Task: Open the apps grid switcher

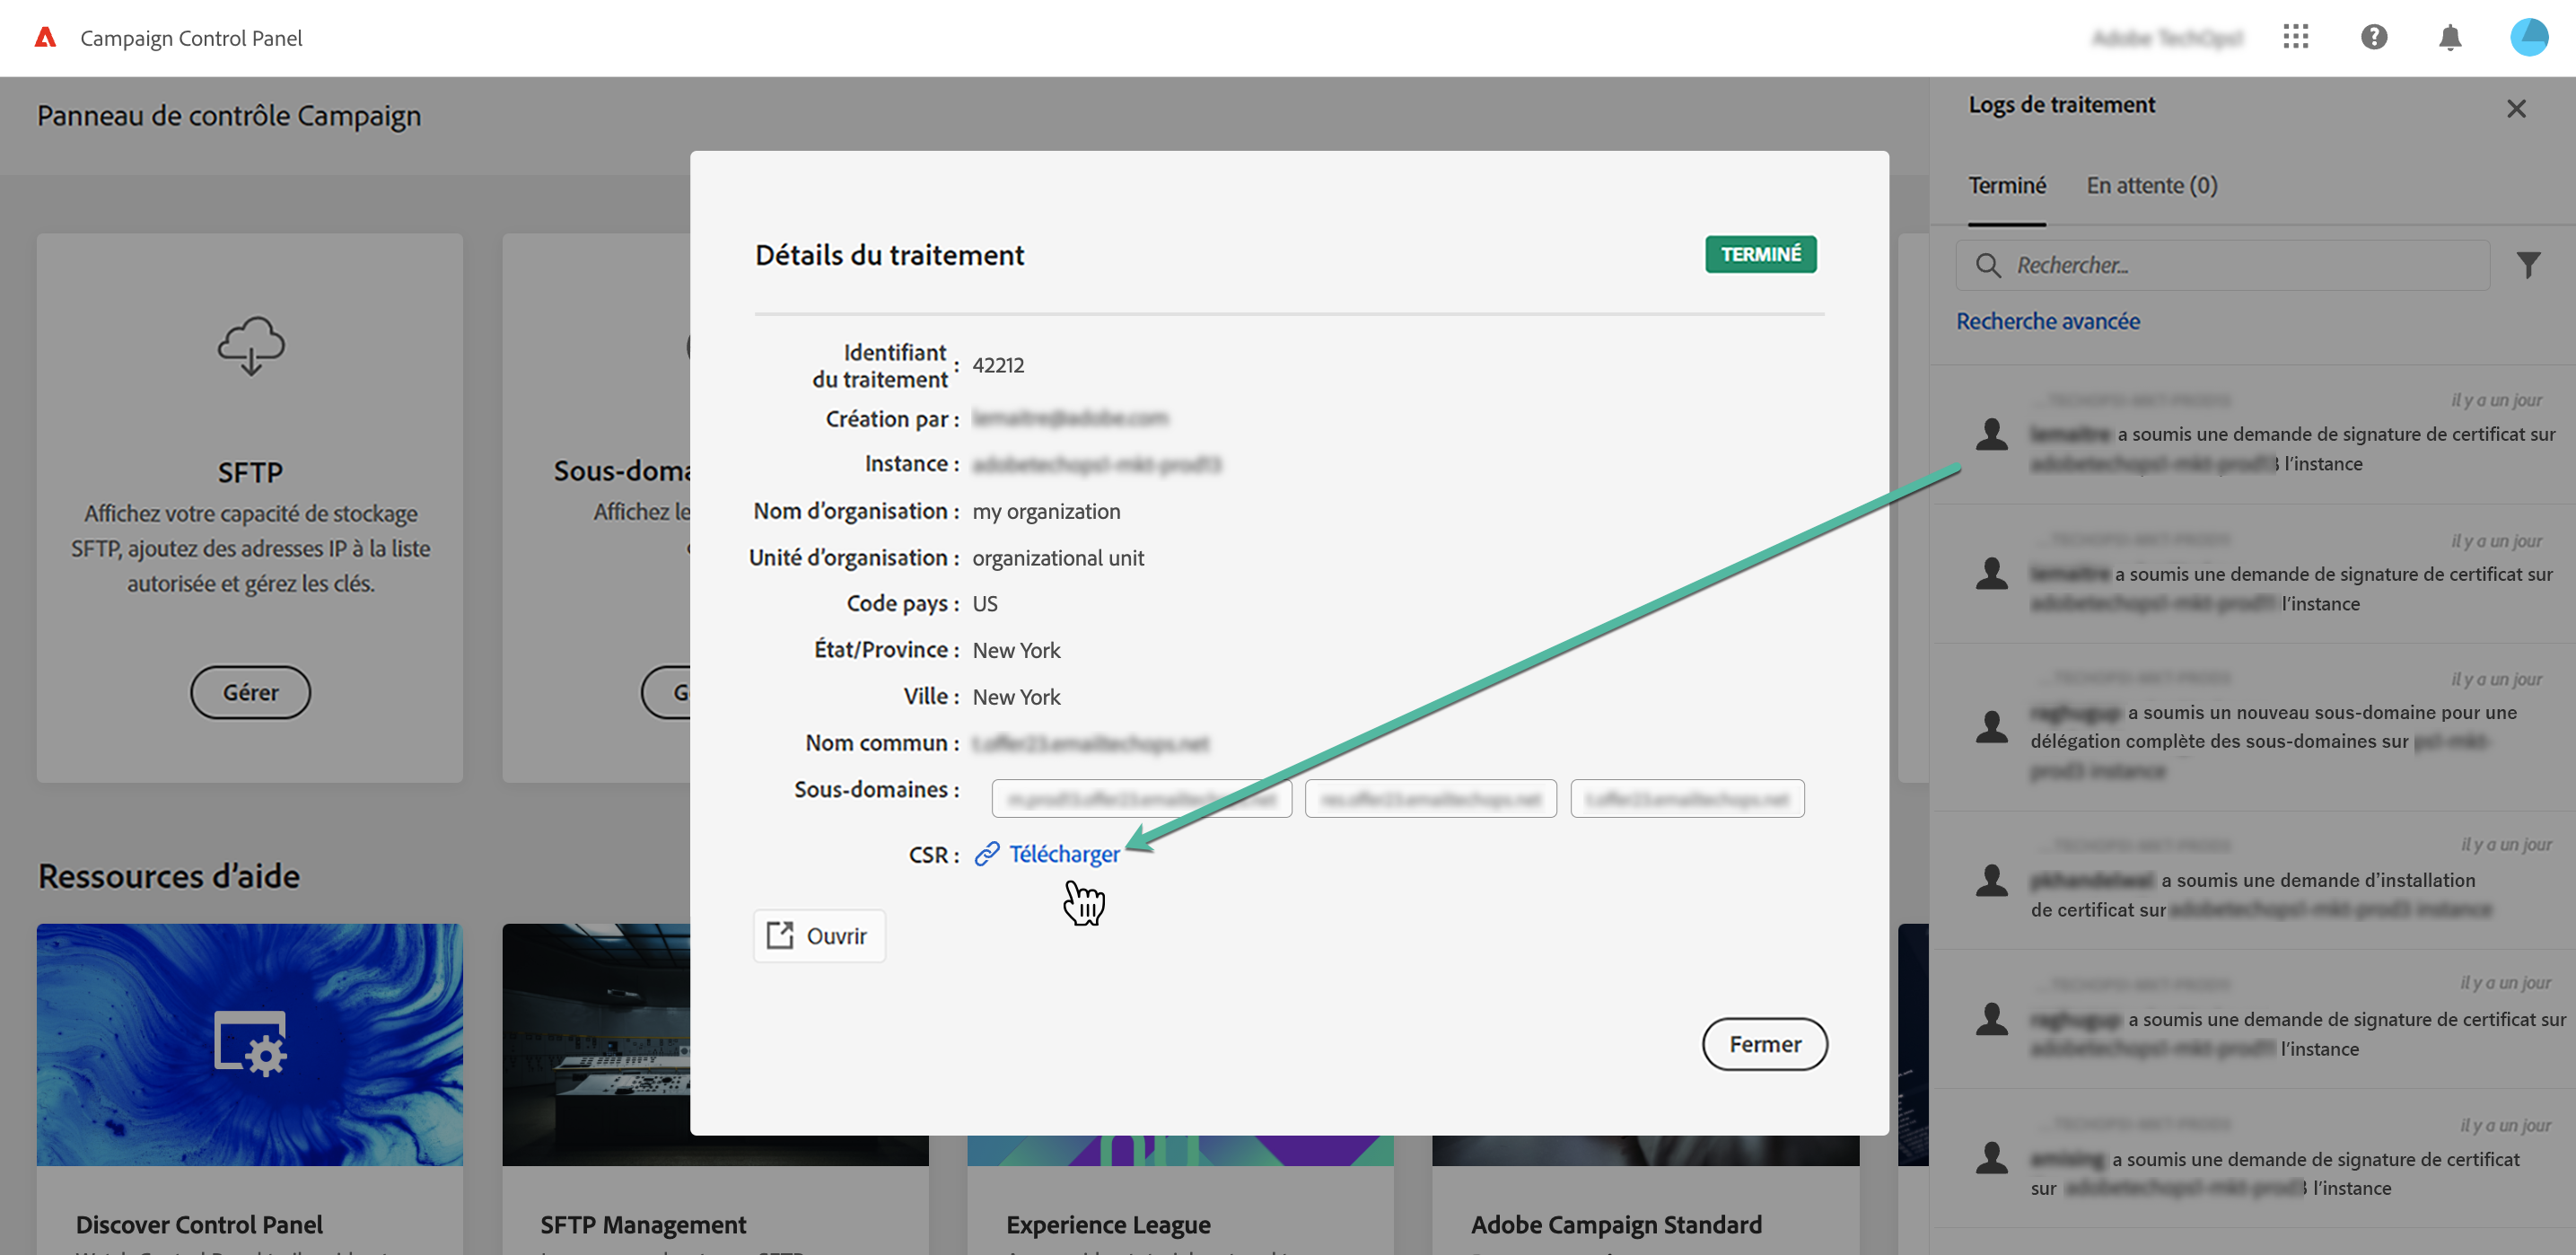Action: coord(2296,38)
